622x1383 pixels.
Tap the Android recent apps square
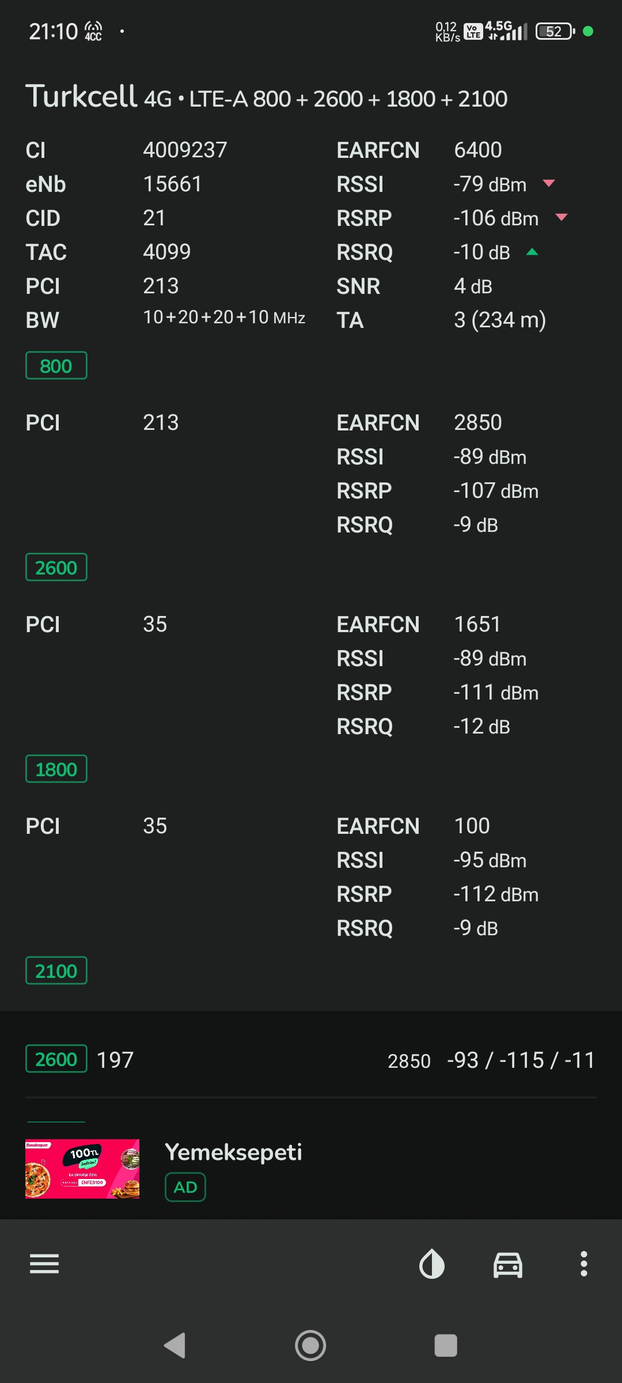446,1346
